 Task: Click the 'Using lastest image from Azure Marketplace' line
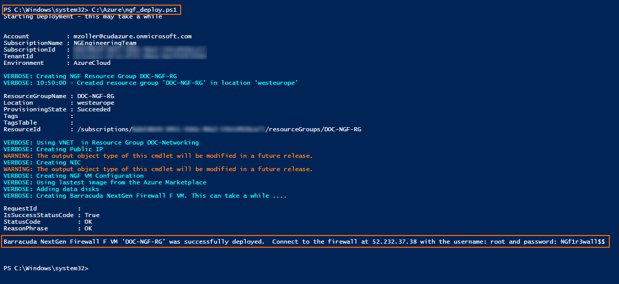click(105, 182)
